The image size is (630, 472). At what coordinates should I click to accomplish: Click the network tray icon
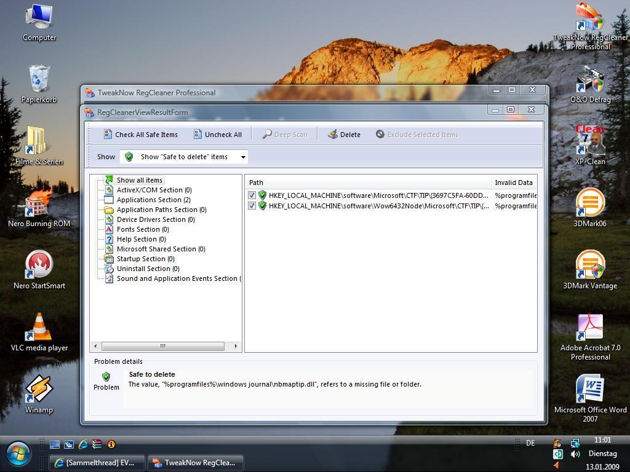click(575, 443)
